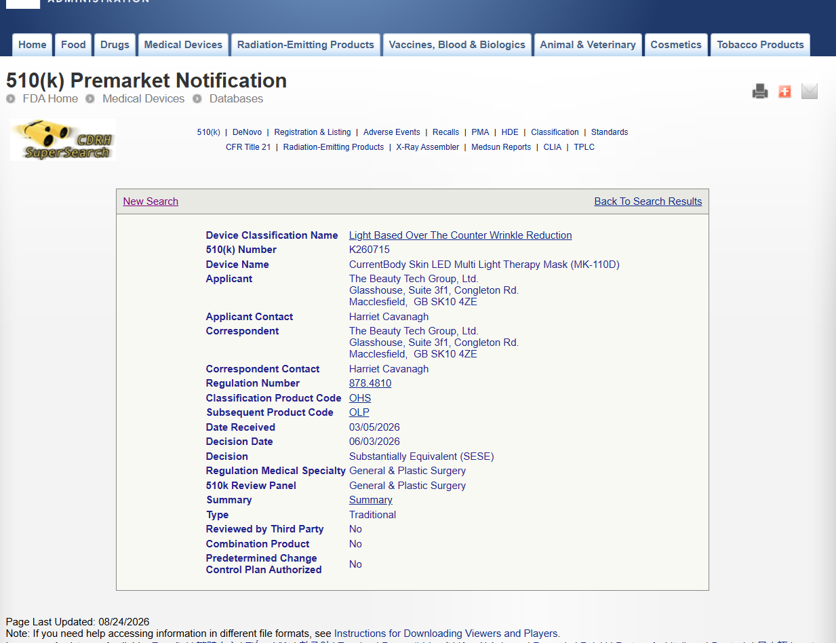Click the Traditional type value
Image resolution: width=836 pixels, height=643 pixels.
372,515
